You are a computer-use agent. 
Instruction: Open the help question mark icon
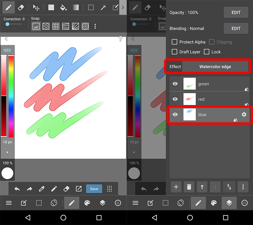click(x=120, y=39)
